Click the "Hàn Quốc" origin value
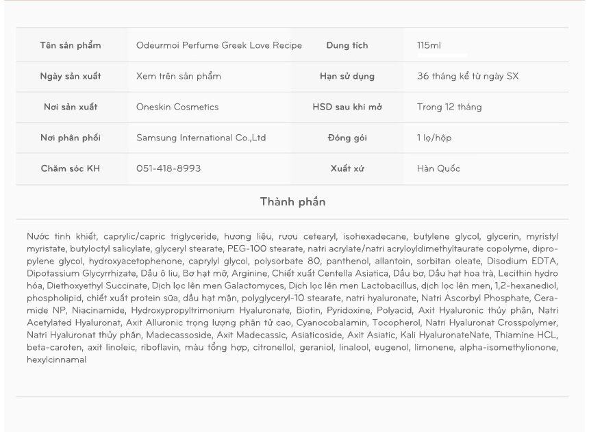This screenshot has height=432, width=589. coord(438,168)
